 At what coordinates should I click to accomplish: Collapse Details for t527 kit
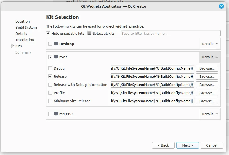point(210,57)
